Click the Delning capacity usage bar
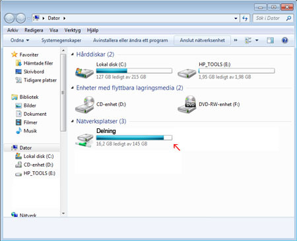This screenshot has width=297, height=241. (134, 138)
